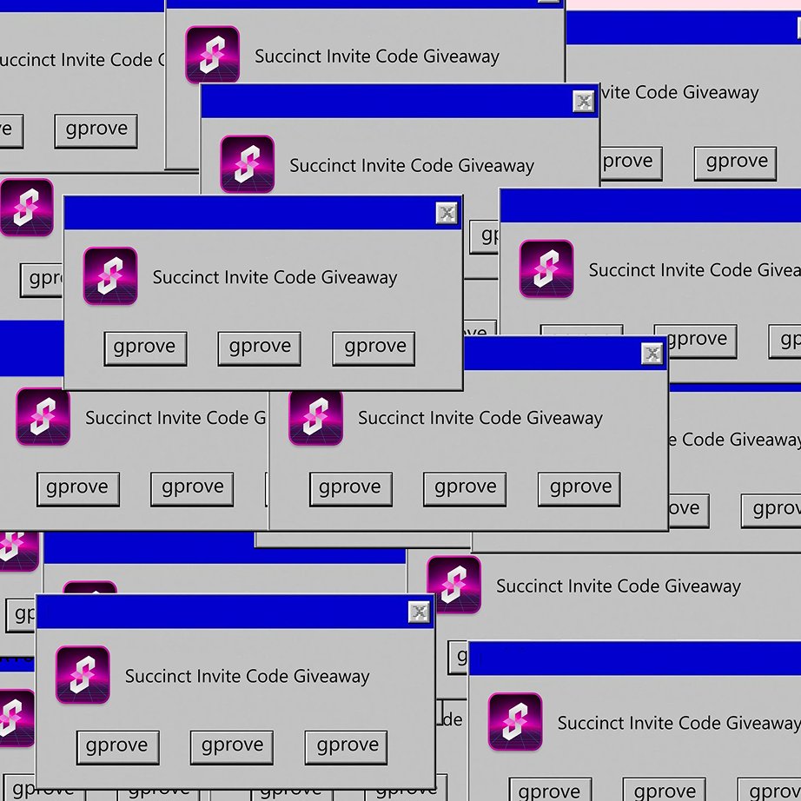This screenshot has width=801, height=801.
Task: Click the middle gprove button in the frontmost dialog
Action: tap(259, 348)
